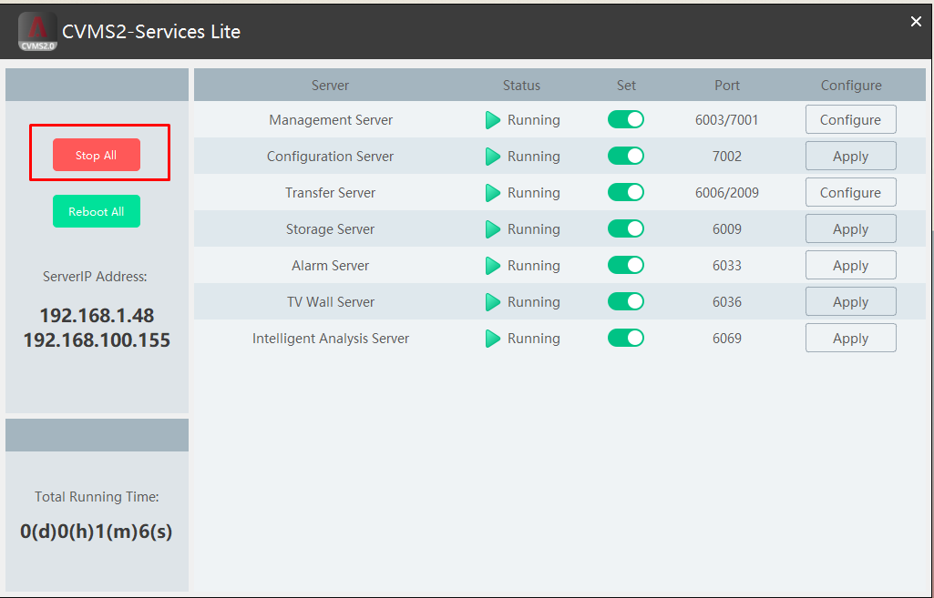Image resolution: width=934 pixels, height=598 pixels.
Task: Disable the TV Wall Server switch
Action: pos(625,301)
